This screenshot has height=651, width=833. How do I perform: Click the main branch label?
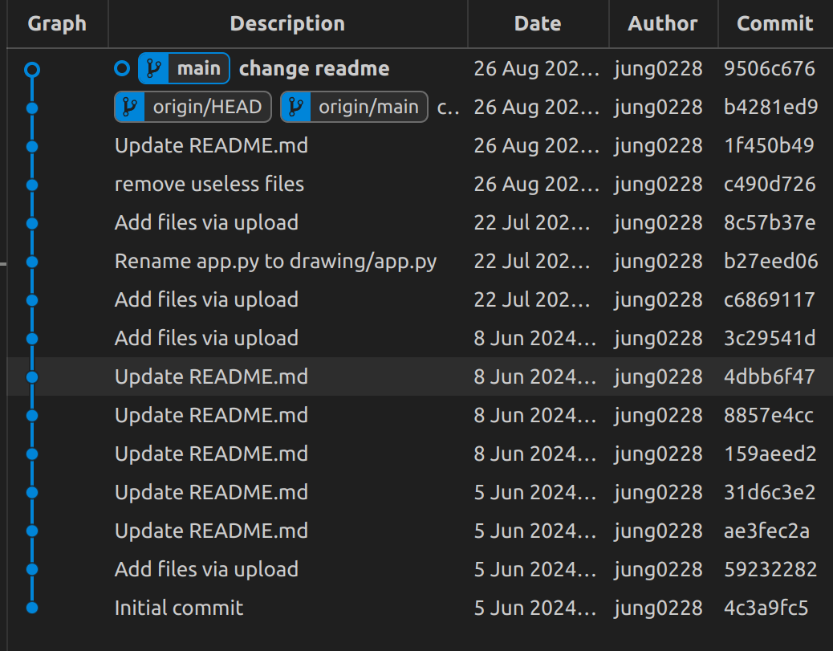(184, 68)
